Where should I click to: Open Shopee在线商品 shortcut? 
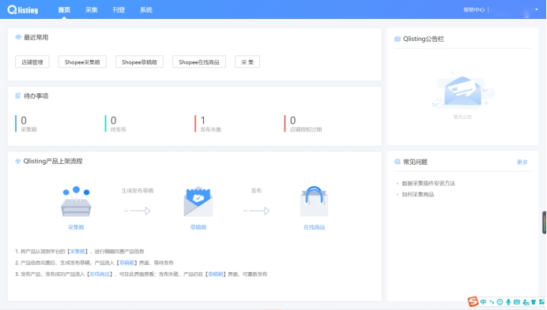point(199,62)
